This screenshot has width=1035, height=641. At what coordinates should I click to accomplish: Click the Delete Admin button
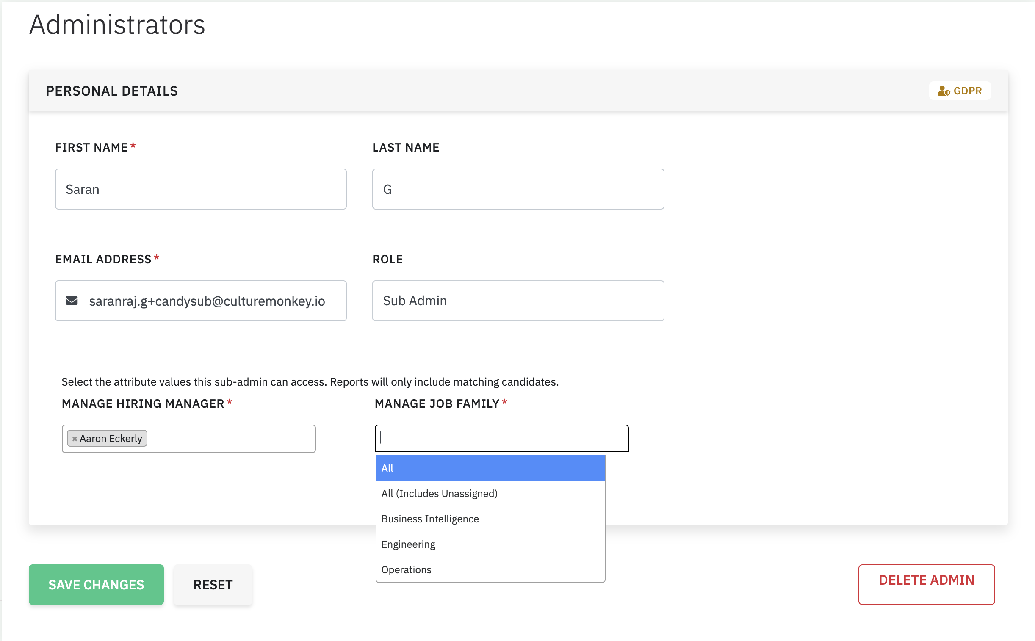pos(926,585)
